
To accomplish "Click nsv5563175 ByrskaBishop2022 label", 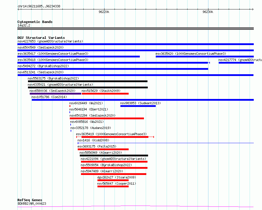I will tap(53, 78).
